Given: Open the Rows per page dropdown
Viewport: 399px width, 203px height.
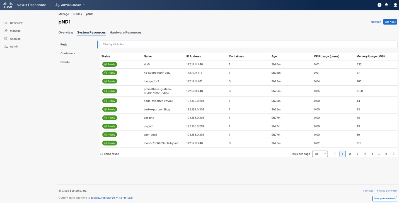Looking at the screenshot, I should (320, 154).
